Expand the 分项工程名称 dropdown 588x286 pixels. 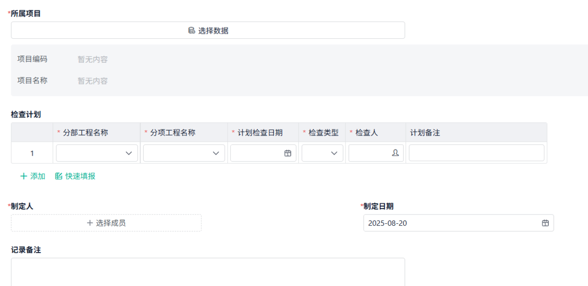click(217, 153)
